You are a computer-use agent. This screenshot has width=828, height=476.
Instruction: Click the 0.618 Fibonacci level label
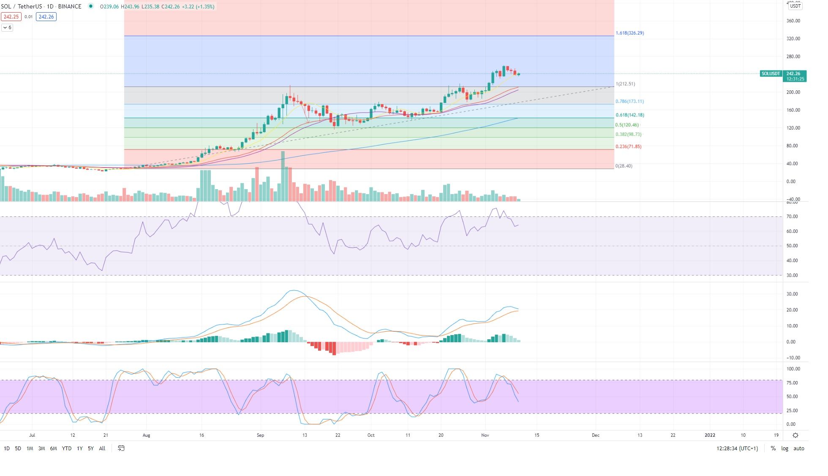click(x=629, y=115)
